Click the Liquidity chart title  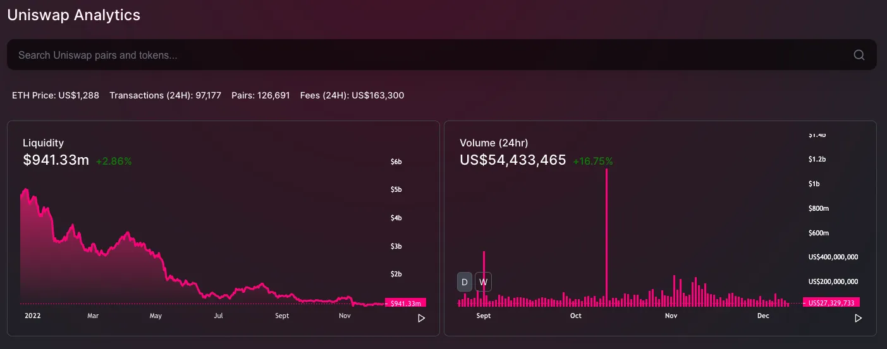43,143
